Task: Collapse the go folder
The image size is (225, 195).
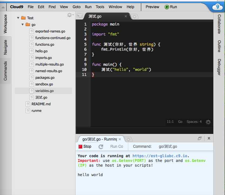Action: click(22, 25)
